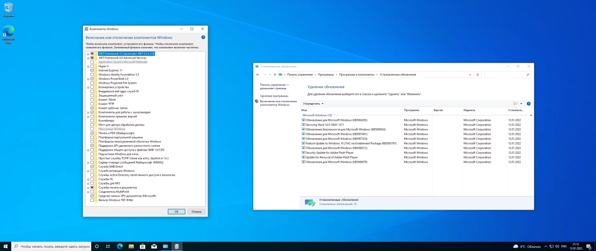Click the help icon in Windows Features dialog
Image resolution: width=596 pixels, height=251 pixels.
203,37
